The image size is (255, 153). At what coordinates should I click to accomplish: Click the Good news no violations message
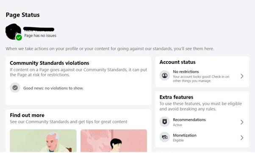click(53, 88)
